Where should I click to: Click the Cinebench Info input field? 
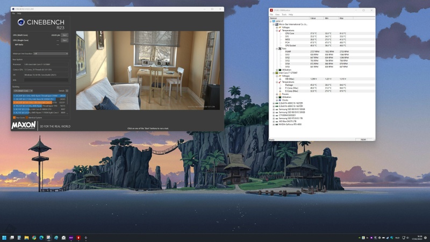[46, 80]
